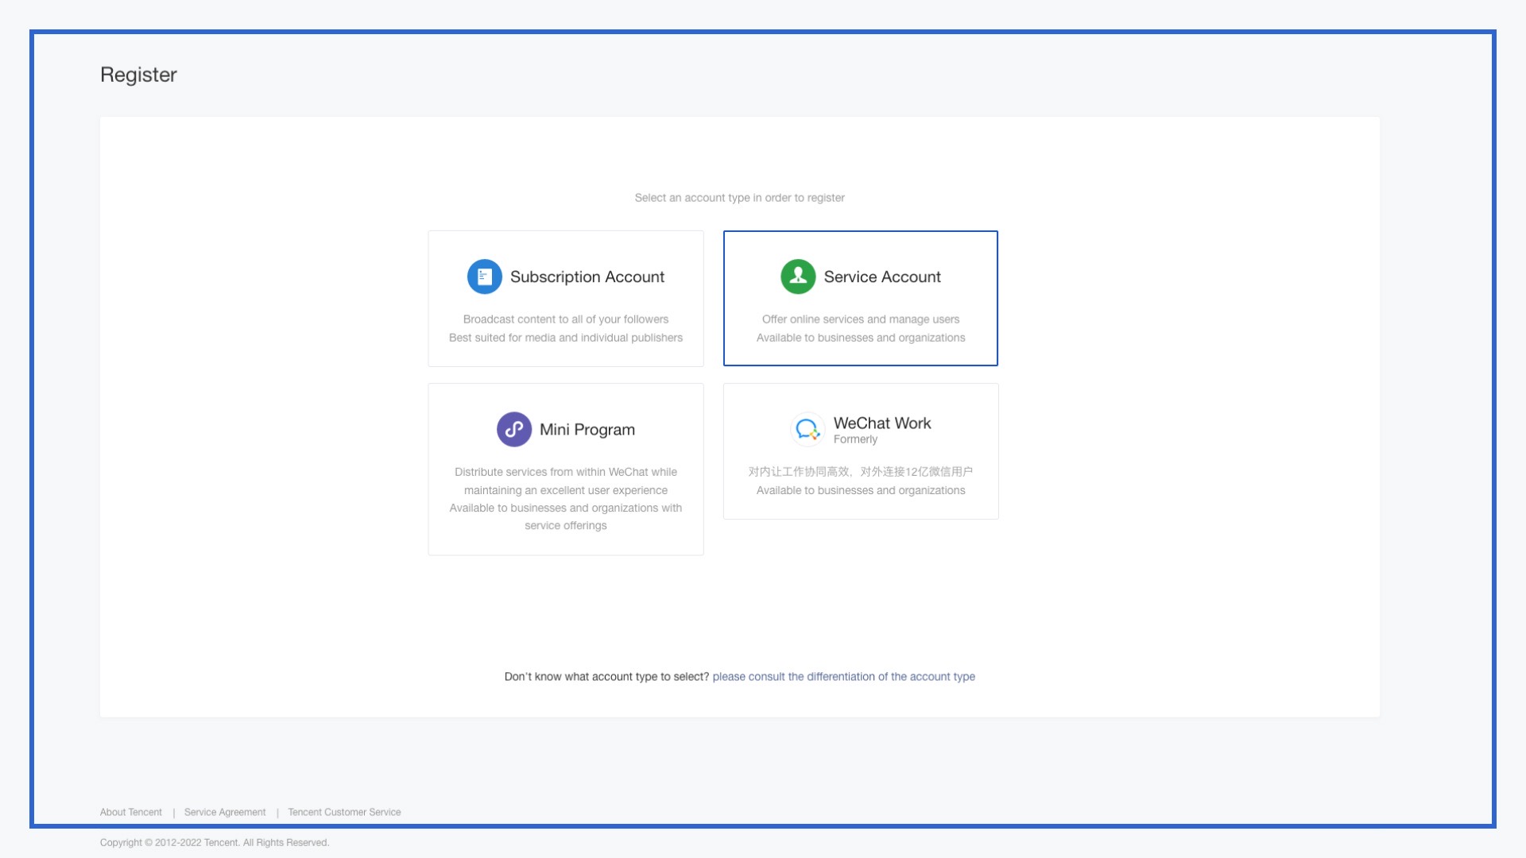This screenshot has height=858, width=1526.
Task: Click 'Offer online services and manage users' text
Action: 860,319
